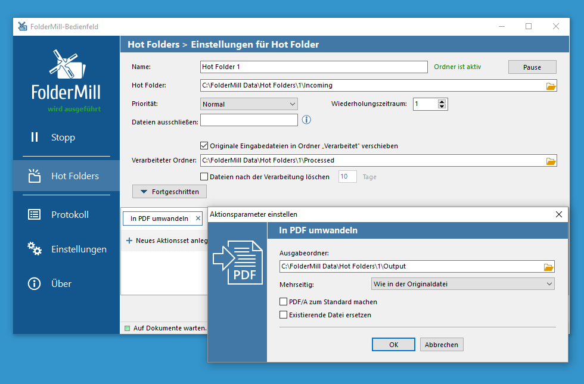
Task: Browse for the Verarbeiteter Ordner path
Action: pos(551,161)
